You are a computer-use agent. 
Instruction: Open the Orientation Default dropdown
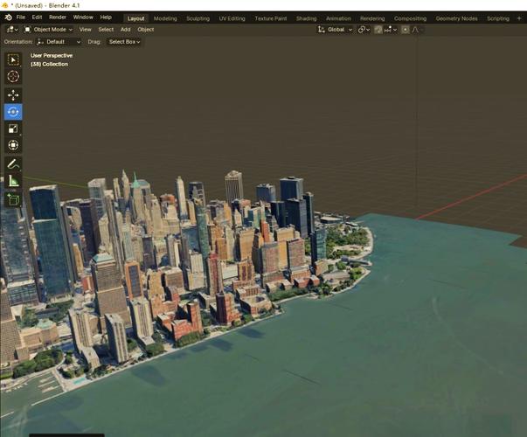[59, 42]
